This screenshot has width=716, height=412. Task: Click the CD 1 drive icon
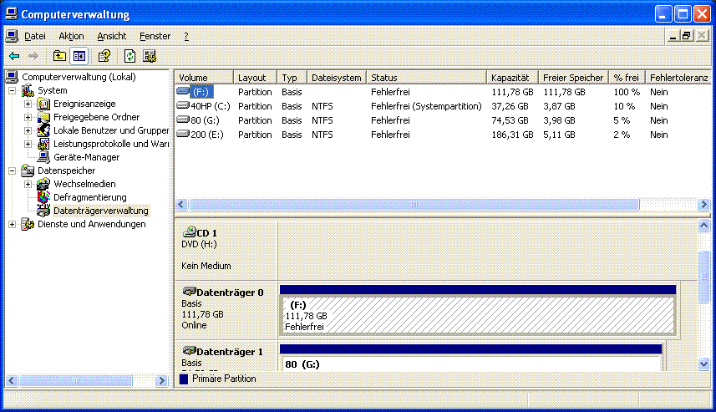click(x=189, y=232)
